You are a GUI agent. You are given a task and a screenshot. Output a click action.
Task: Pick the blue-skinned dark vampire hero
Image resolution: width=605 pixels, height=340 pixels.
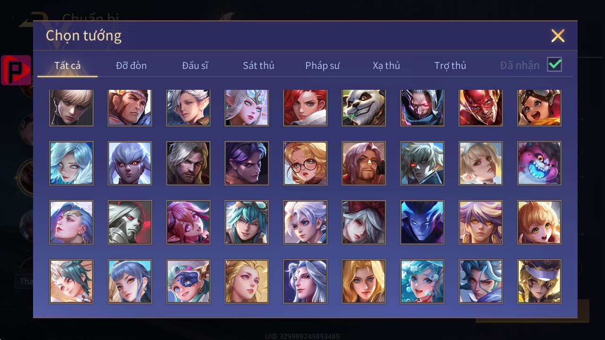[x=422, y=222]
